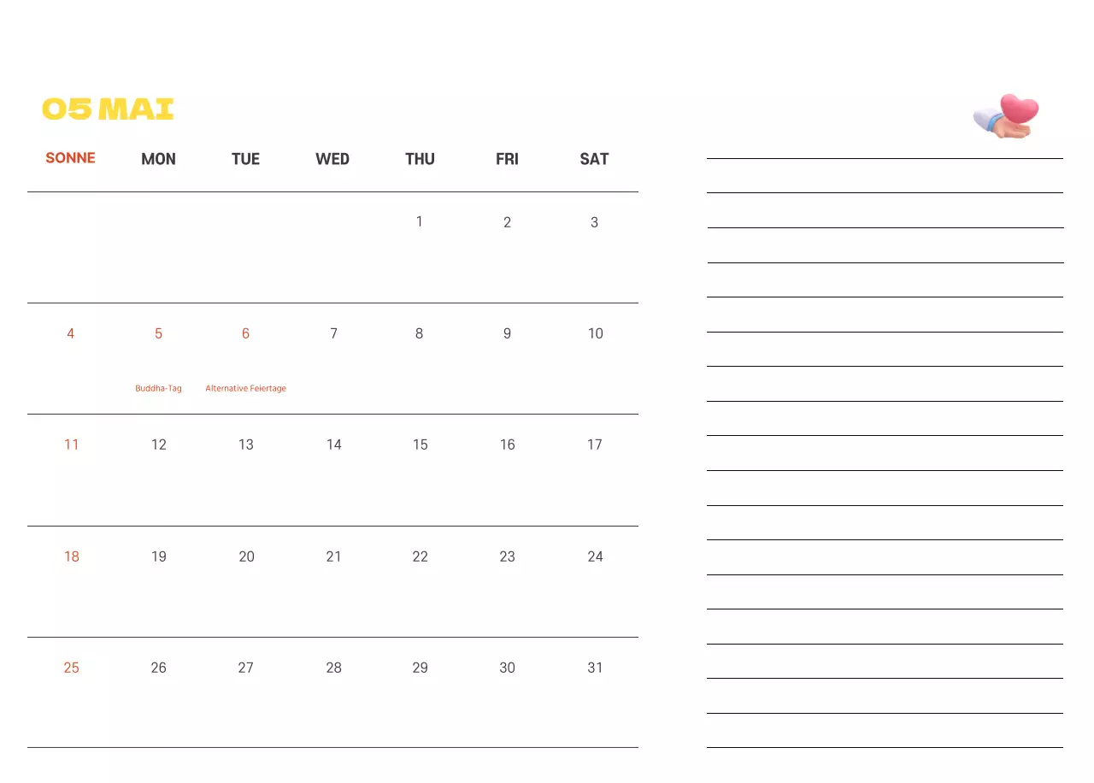
Task: Click the MON column header
Action: click(x=158, y=159)
